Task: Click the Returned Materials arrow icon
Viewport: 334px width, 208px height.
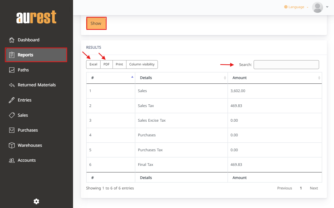Action: [x=12, y=85]
